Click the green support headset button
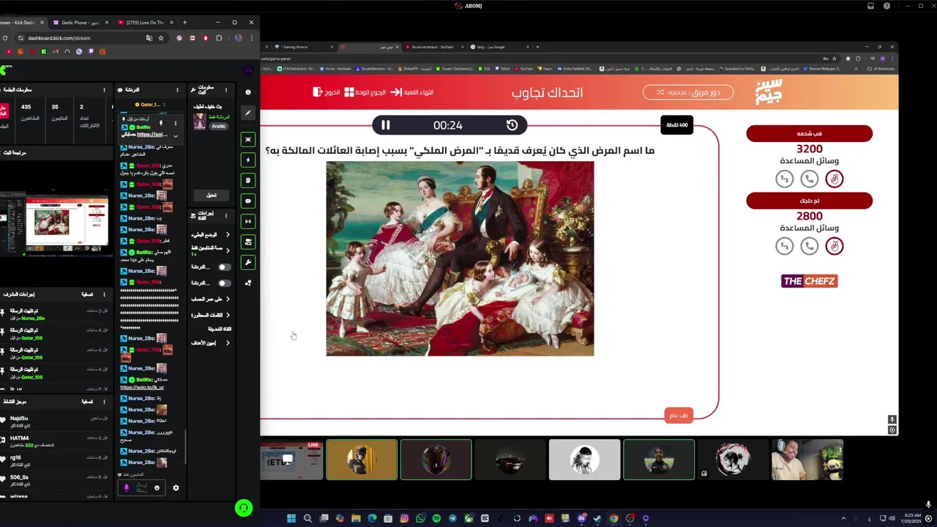The image size is (937, 527). [244, 507]
